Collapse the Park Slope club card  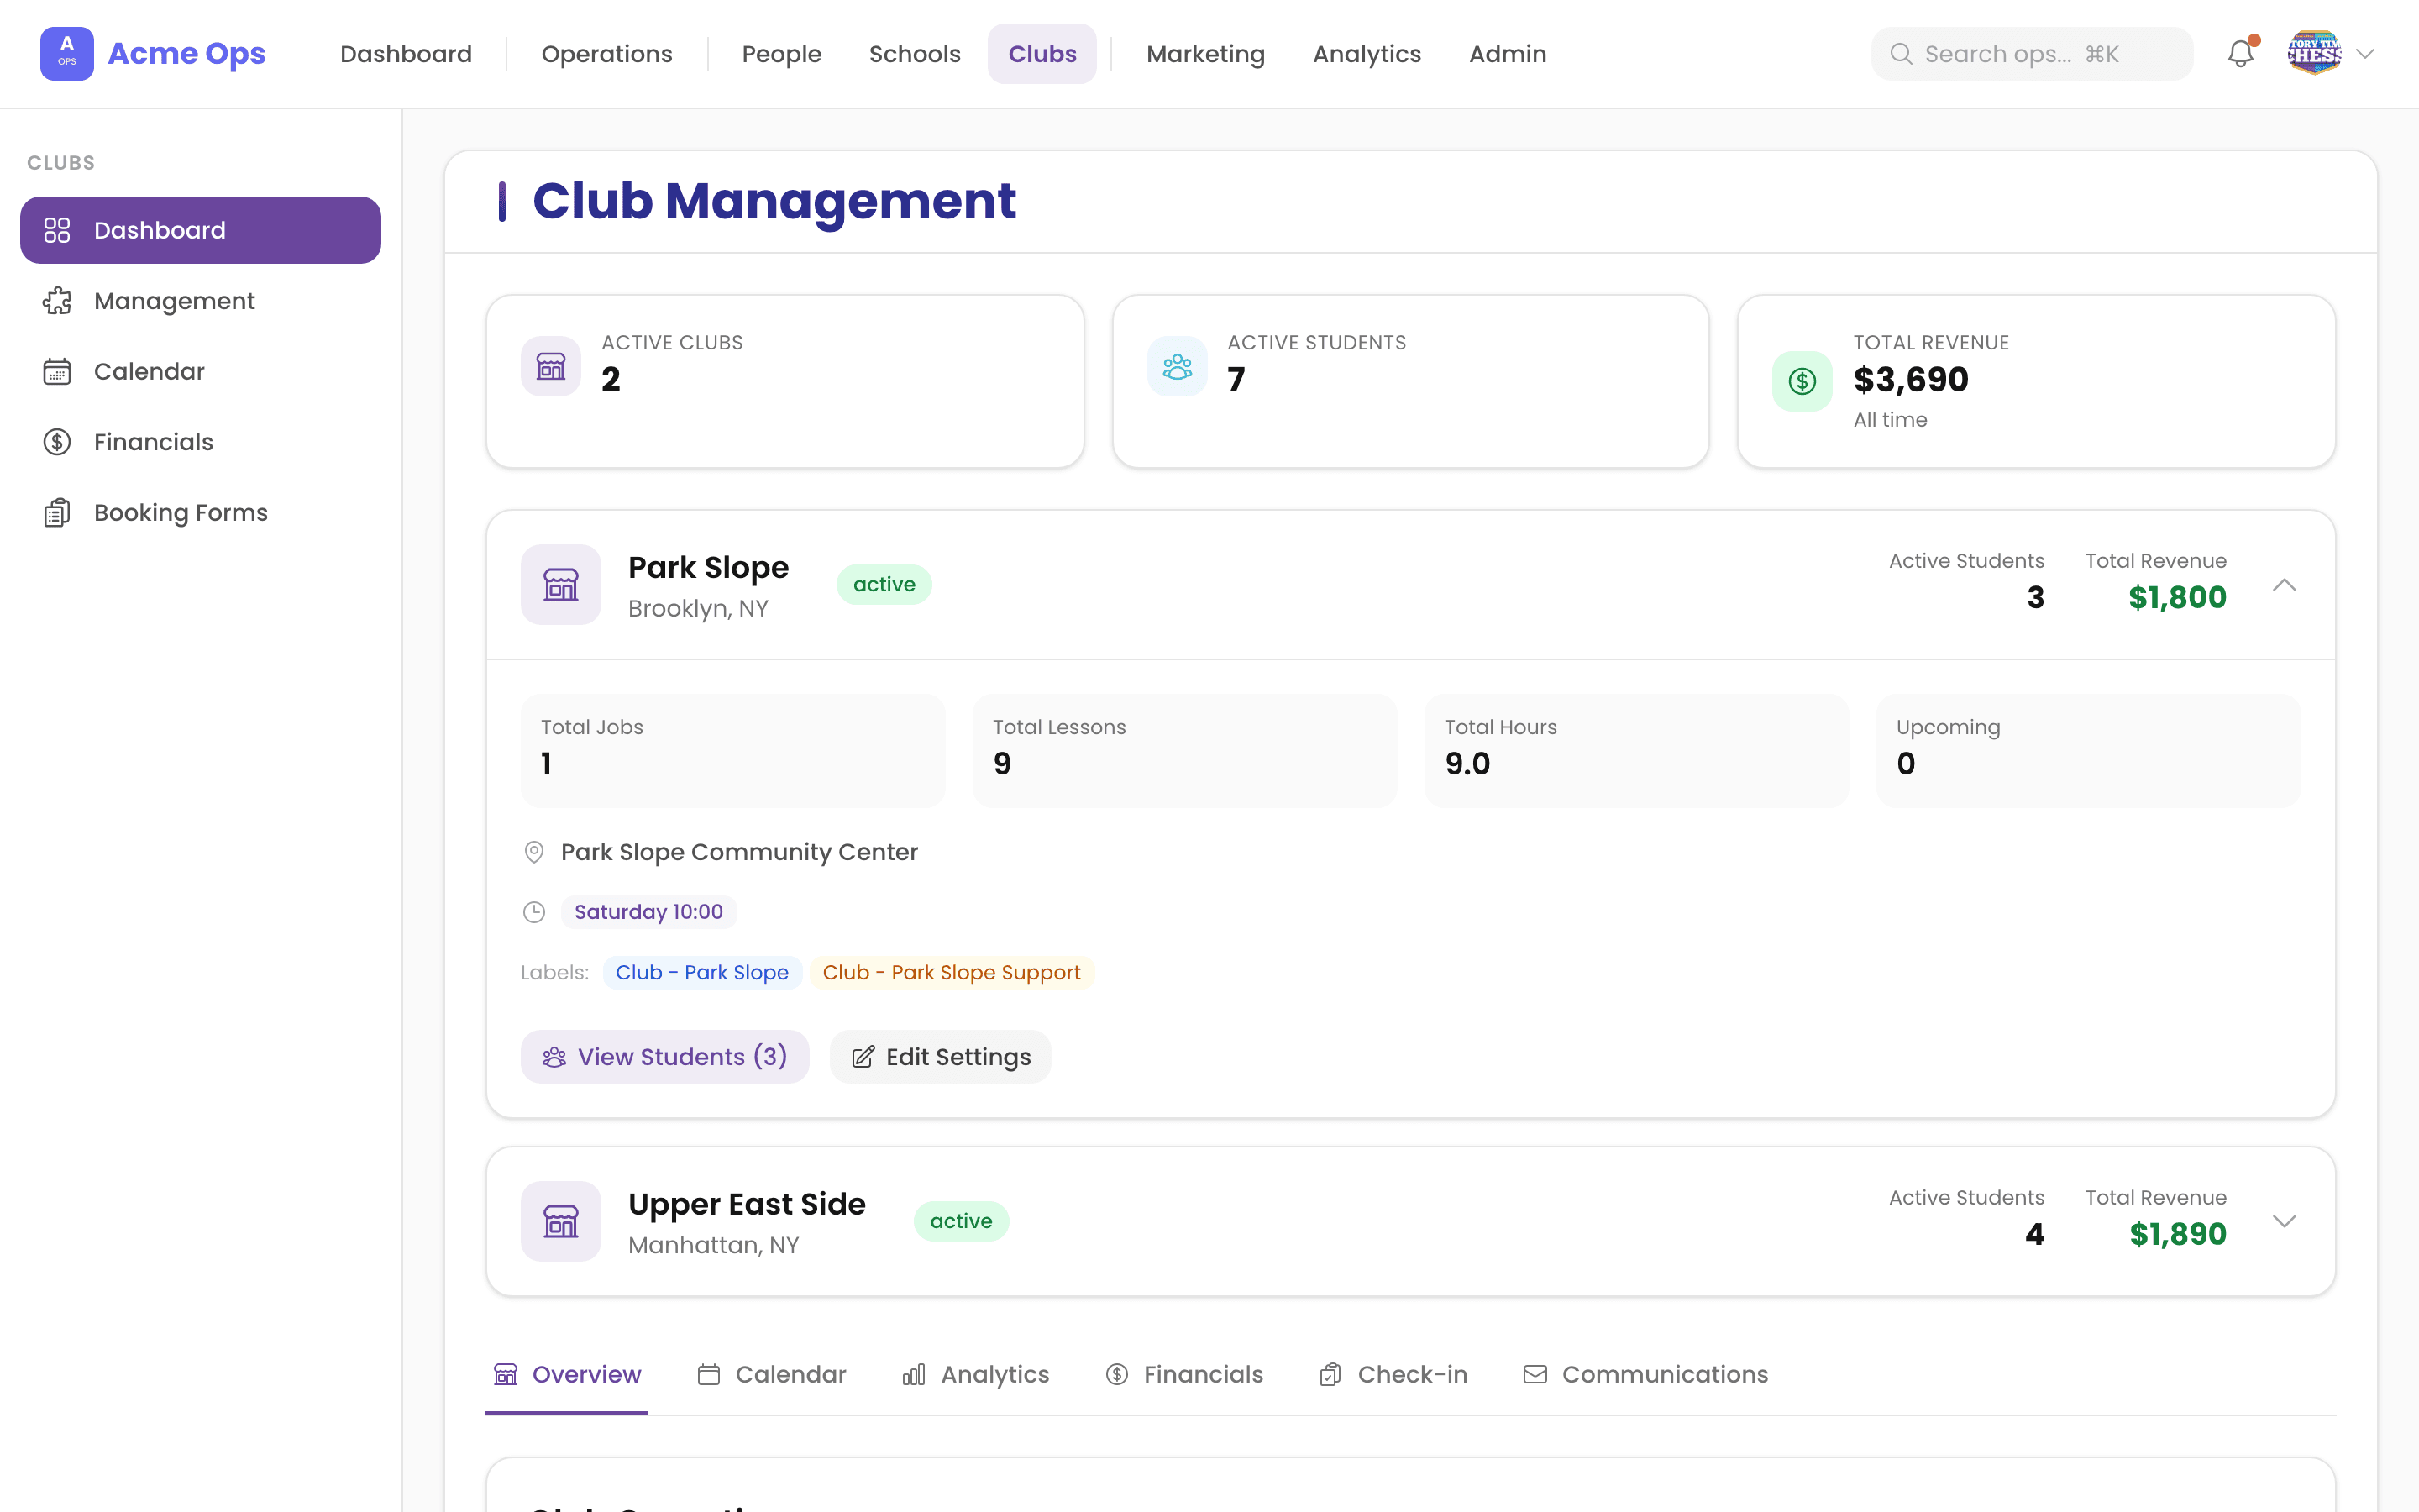(x=2284, y=585)
